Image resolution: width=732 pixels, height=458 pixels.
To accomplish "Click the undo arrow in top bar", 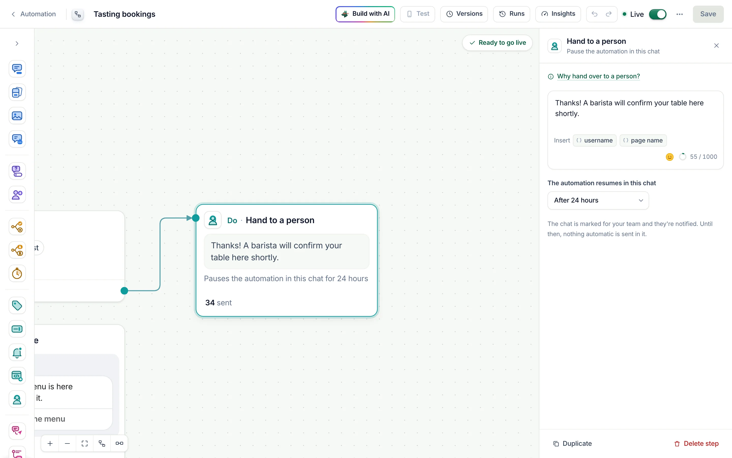I will [594, 14].
